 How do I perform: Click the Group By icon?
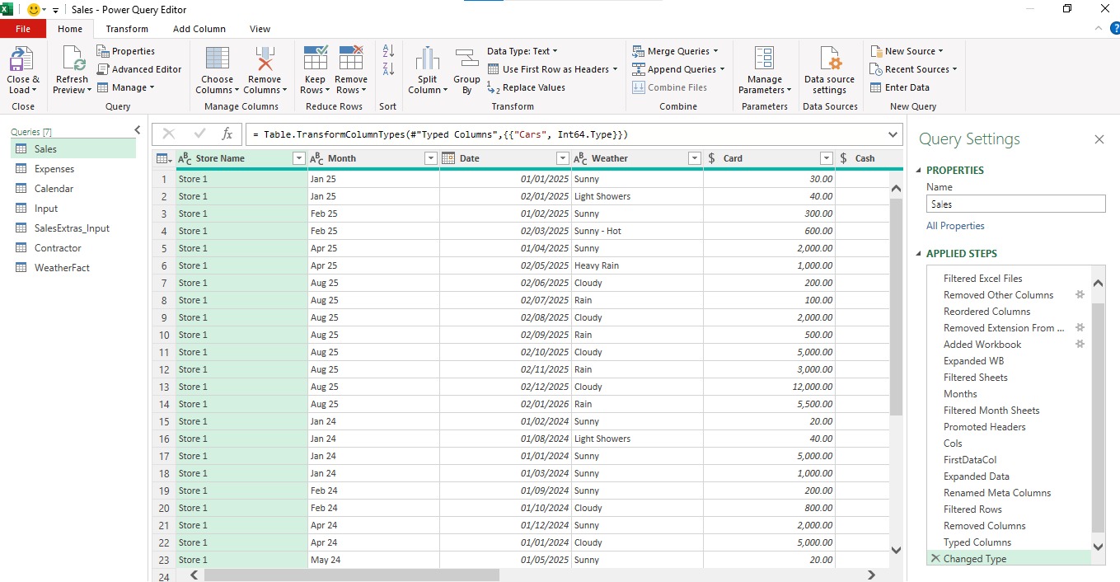(x=466, y=59)
